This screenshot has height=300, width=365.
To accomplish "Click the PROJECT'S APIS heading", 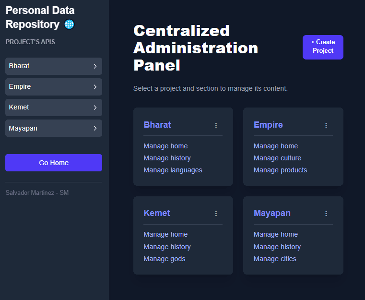I will [30, 42].
